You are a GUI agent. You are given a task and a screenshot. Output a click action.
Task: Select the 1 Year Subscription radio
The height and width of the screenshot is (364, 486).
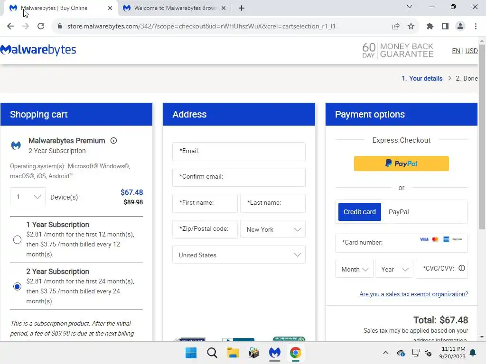click(18, 239)
